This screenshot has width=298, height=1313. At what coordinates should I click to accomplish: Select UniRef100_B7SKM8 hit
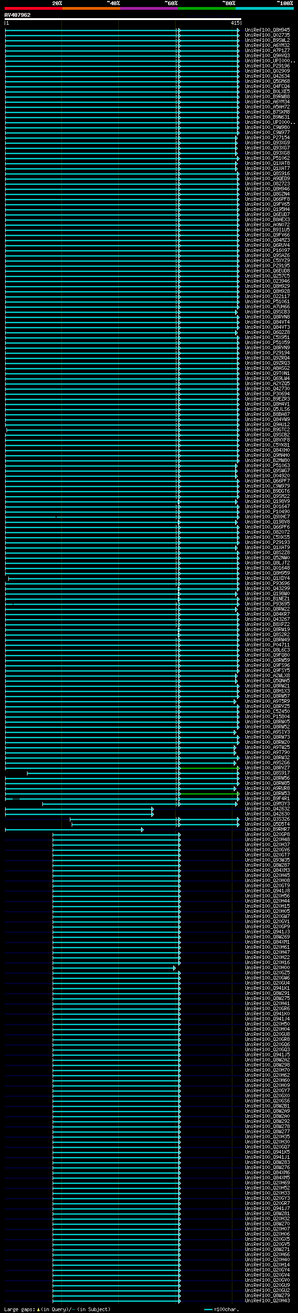pyautogui.click(x=267, y=112)
